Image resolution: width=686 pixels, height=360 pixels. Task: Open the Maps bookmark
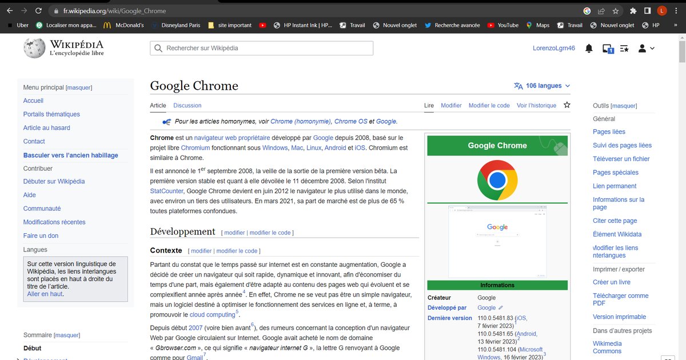pos(537,25)
